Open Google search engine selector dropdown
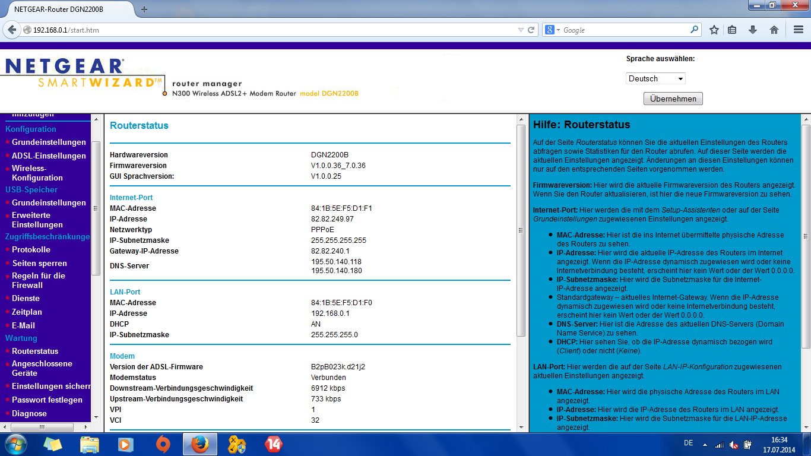 click(x=553, y=30)
